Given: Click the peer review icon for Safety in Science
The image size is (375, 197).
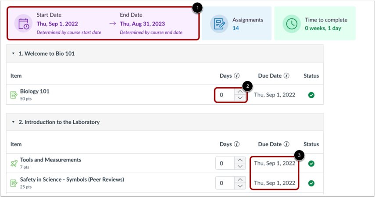Looking at the screenshot, I should pos(14,183).
